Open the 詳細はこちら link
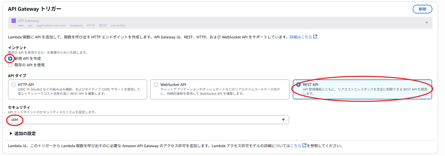 coord(301,37)
